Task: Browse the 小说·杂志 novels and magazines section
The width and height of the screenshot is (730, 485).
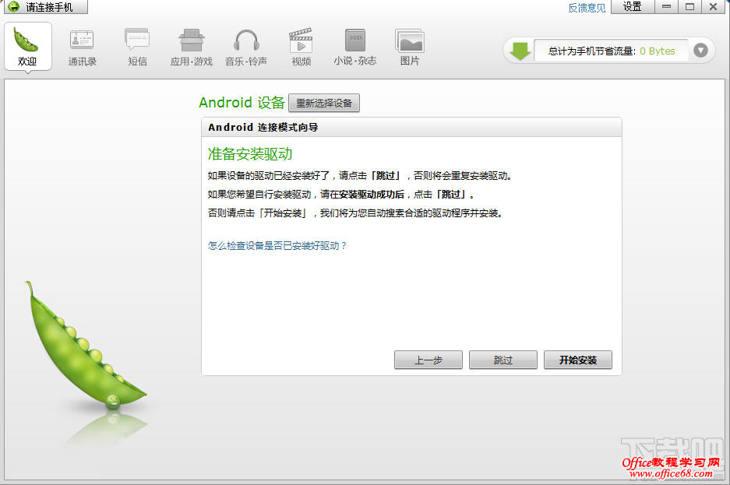Action: coord(354,45)
